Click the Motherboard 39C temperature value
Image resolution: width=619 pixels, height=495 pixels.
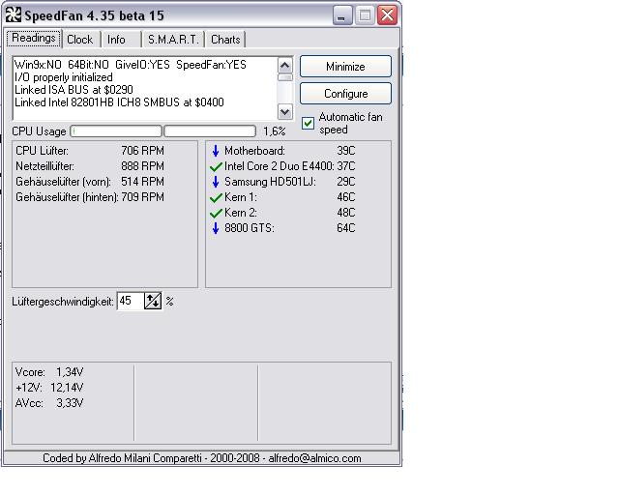346,151
